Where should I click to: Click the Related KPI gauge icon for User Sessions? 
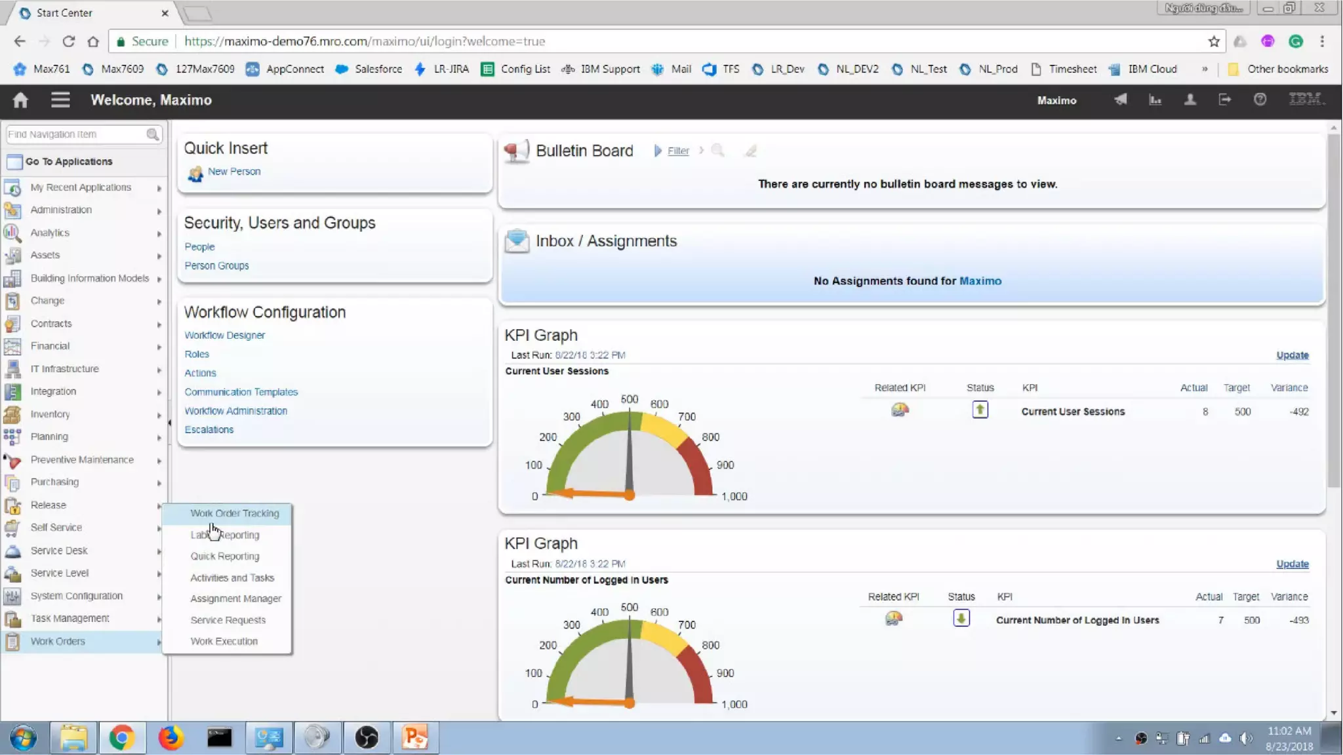(900, 410)
